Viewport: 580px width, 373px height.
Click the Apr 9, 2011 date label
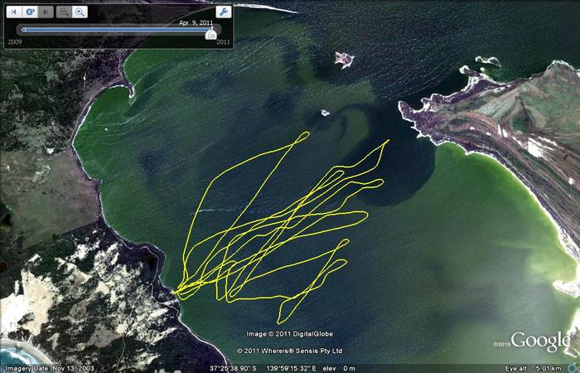click(196, 22)
